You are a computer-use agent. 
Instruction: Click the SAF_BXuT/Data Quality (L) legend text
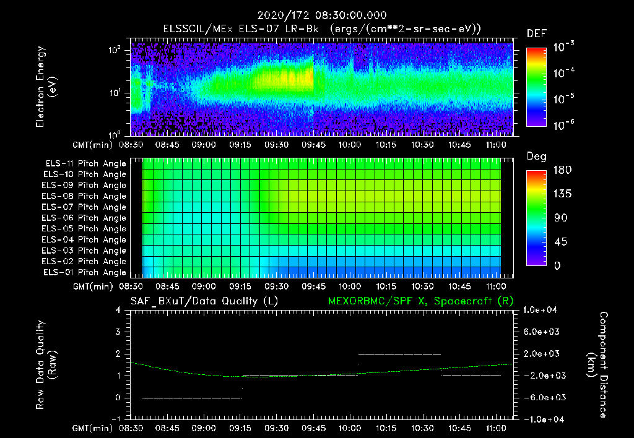point(204,301)
